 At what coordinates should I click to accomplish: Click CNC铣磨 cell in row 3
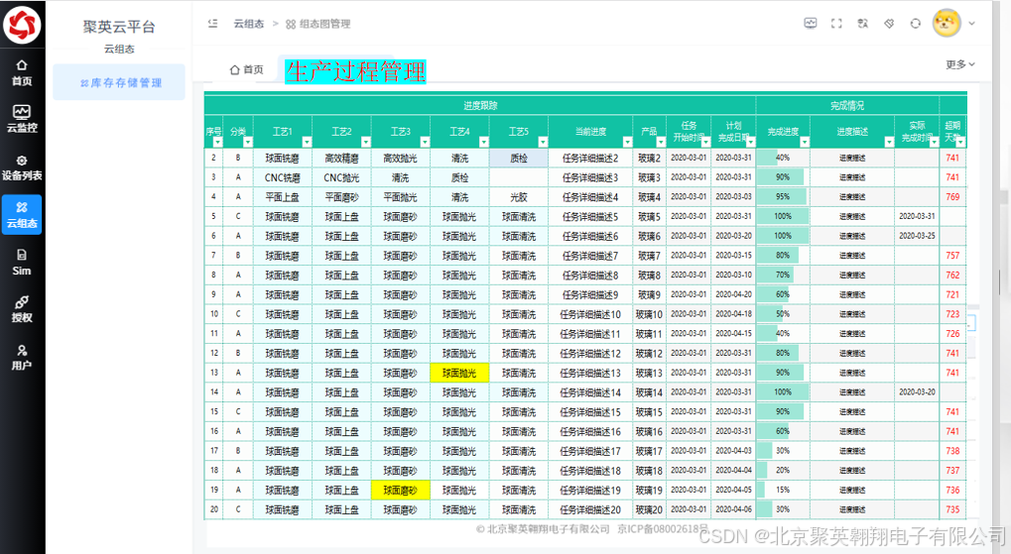283,177
